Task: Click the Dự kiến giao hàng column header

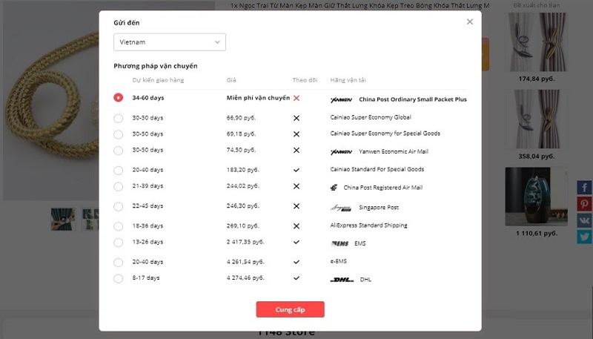Action: pos(158,80)
